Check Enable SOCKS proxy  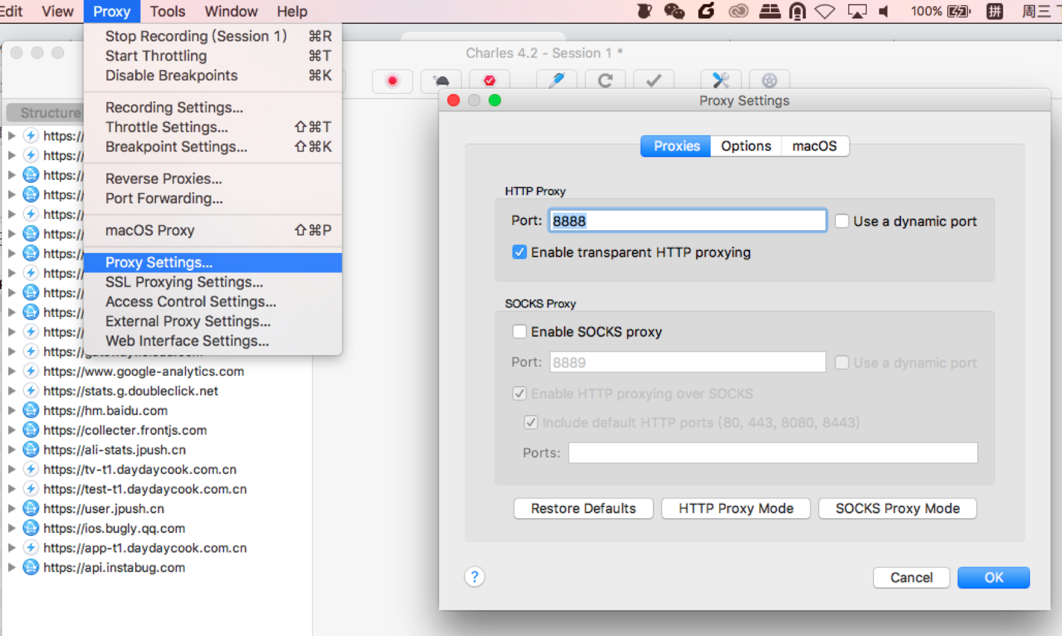pyautogui.click(x=519, y=332)
